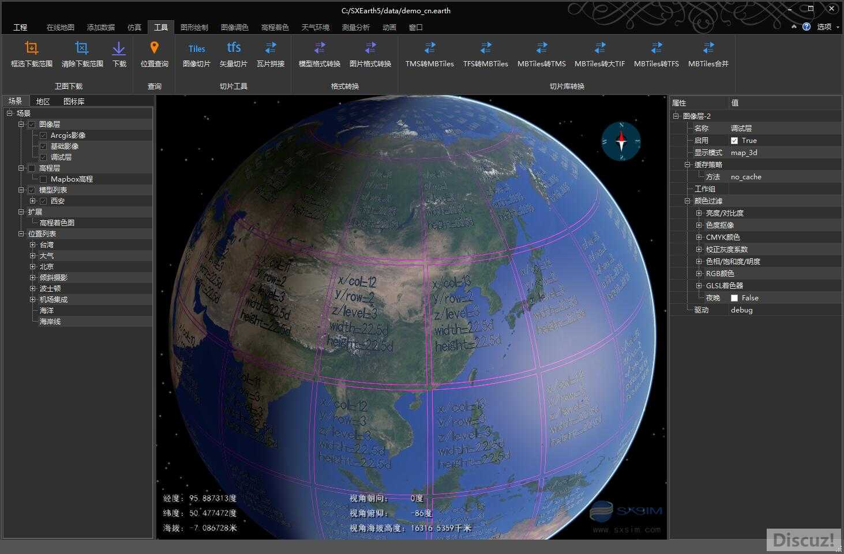Collapse 缓存策略 property section
Image resolution: width=844 pixels, height=554 pixels.
pyautogui.click(x=687, y=165)
